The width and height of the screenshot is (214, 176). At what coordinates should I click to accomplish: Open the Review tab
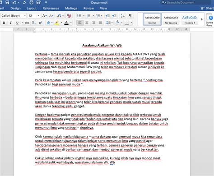click(88, 8)
